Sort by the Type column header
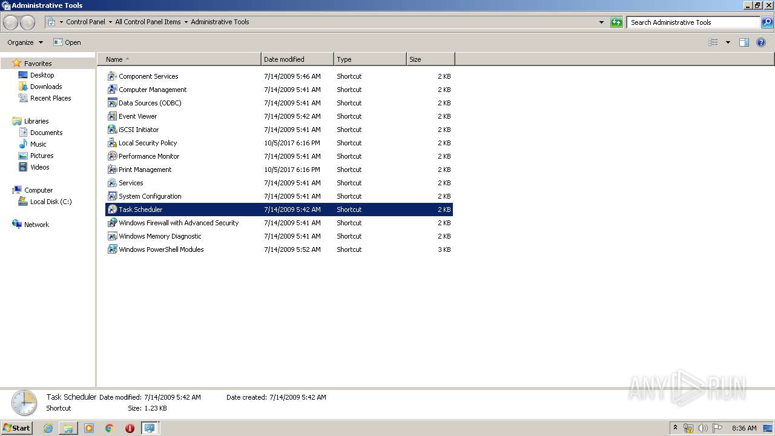775x436 pixels. [x=370, y=59]
